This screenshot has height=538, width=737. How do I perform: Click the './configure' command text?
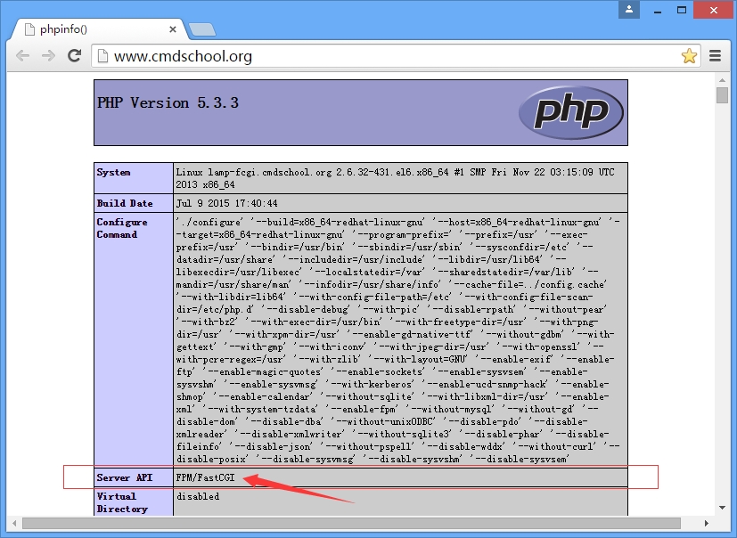pos(209,222)
